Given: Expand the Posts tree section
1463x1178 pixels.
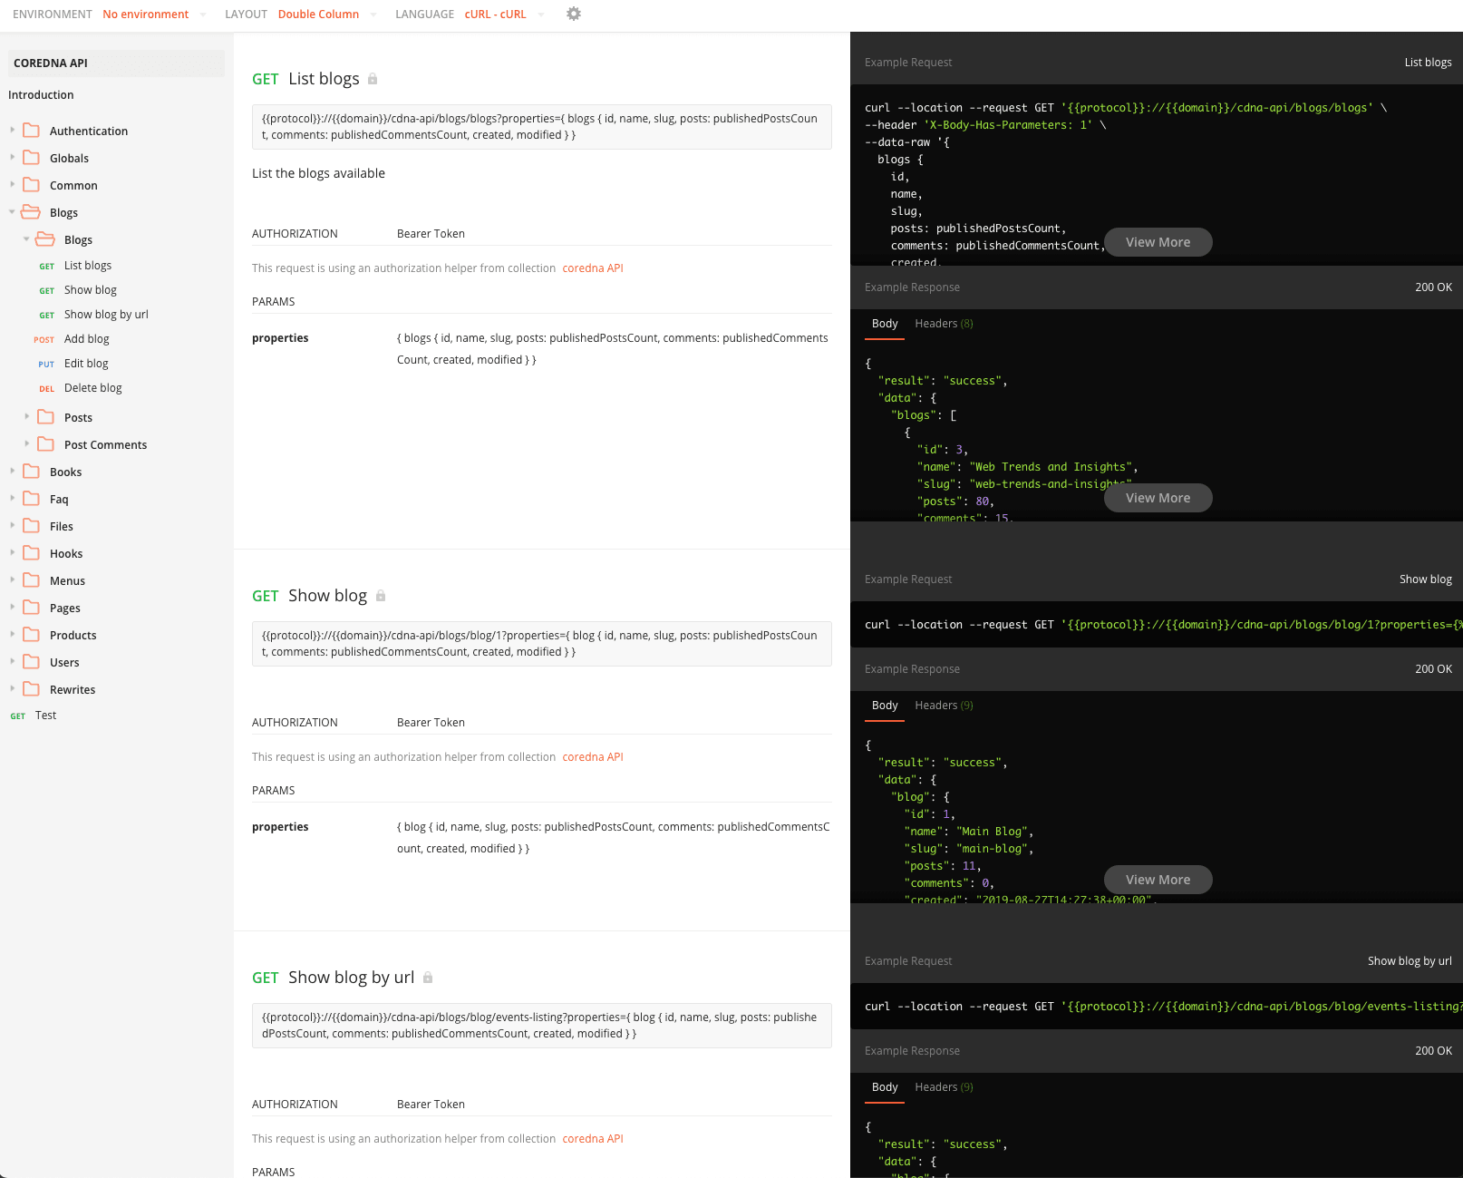Looking at the screenshot, I should [x=26, y=417].
